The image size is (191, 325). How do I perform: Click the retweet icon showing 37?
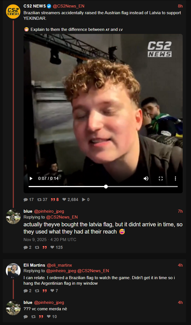coord(39,200)
